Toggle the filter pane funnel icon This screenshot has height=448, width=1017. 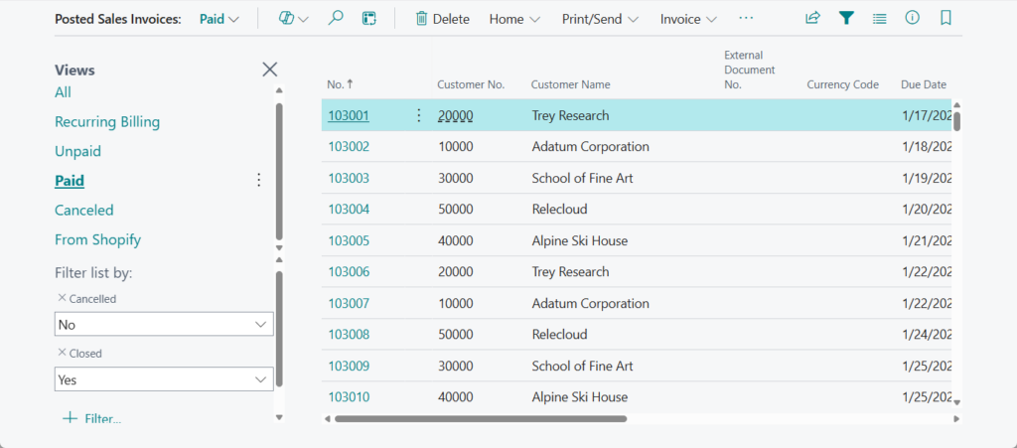846,19
